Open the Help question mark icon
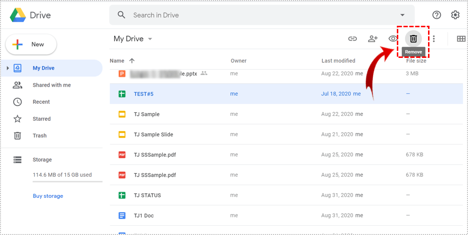This screenshot has height=235, width=468. tap(437, 15)
